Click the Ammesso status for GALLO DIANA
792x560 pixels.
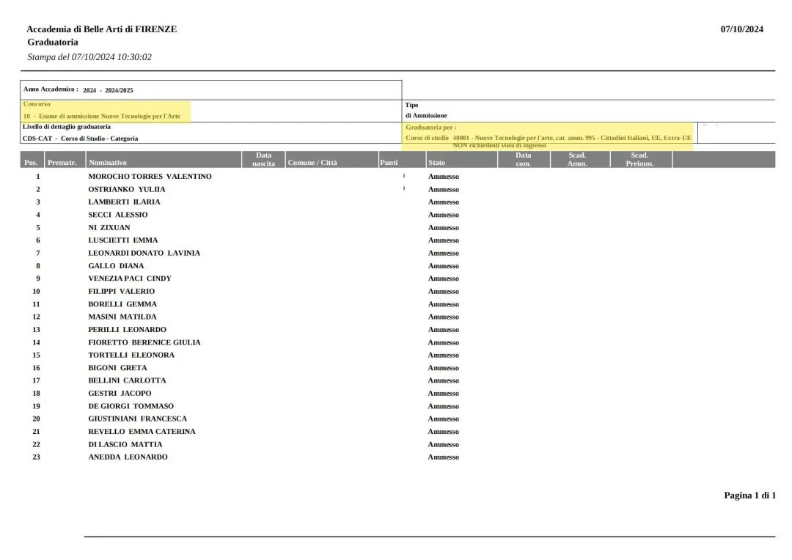(443, 266)
